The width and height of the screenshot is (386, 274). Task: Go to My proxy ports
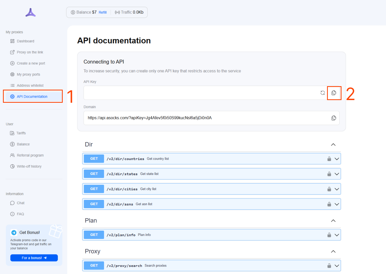pyautogui.click(x=28, y=74)
